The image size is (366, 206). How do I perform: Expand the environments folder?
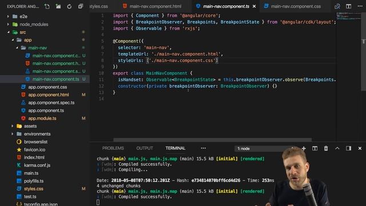pos(37,134)
